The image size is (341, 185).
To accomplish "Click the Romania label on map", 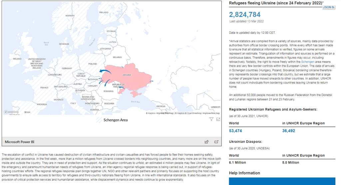I will (108, 91).
